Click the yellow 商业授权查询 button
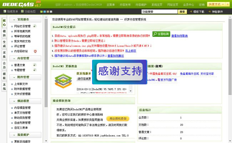 tap(118, 119)
